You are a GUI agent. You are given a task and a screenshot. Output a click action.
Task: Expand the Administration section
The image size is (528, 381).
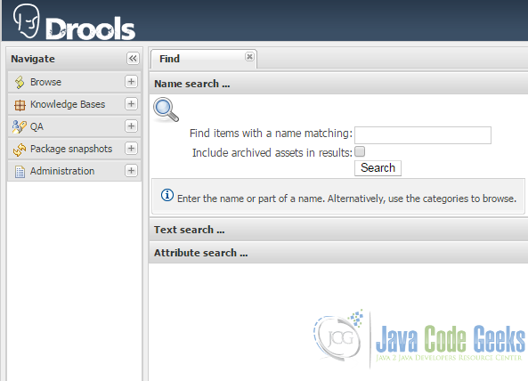pyautogui.click(x=131, y=170)
